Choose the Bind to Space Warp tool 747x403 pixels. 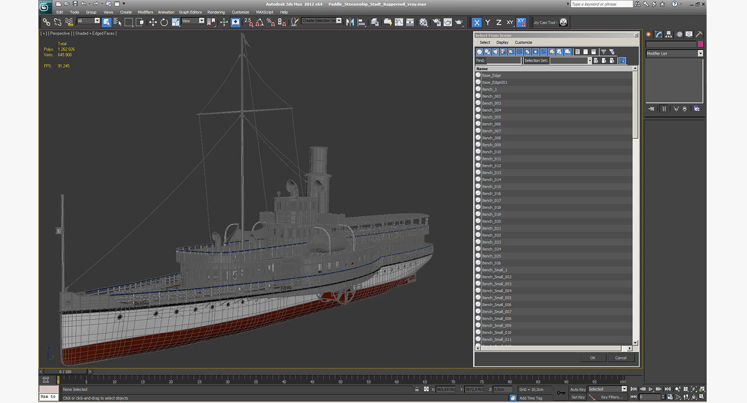(x=69, y=22)
